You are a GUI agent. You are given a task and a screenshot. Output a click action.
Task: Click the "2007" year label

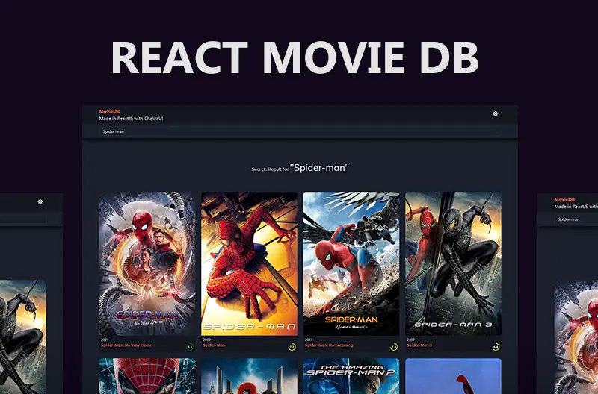click(x=410, y=340)
